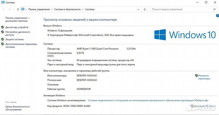Viewport: 219px width, 115px height.
Task: Expand chevron before 'Панель управления' breadcrumb
Action: pyautogui.click(x=26, y=9)
